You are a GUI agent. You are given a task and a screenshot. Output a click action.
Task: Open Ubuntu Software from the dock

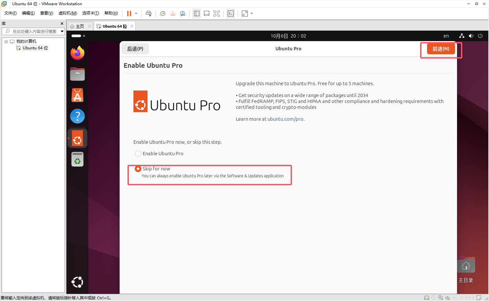[x=77, y=95]
